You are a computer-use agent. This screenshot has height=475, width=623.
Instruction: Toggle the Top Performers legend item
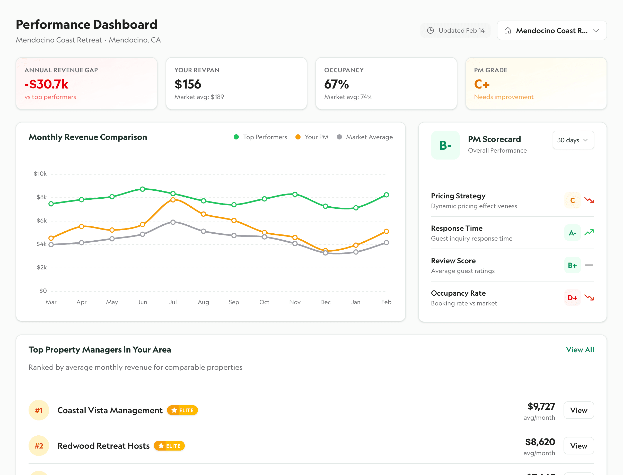coord(260,137)
